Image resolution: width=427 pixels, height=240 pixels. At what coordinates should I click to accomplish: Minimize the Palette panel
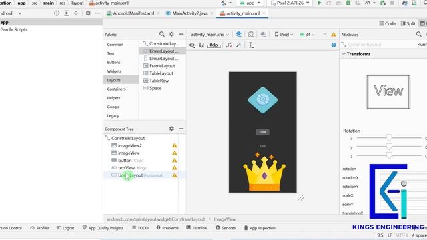pyautogui.click(x=181, y=34)
